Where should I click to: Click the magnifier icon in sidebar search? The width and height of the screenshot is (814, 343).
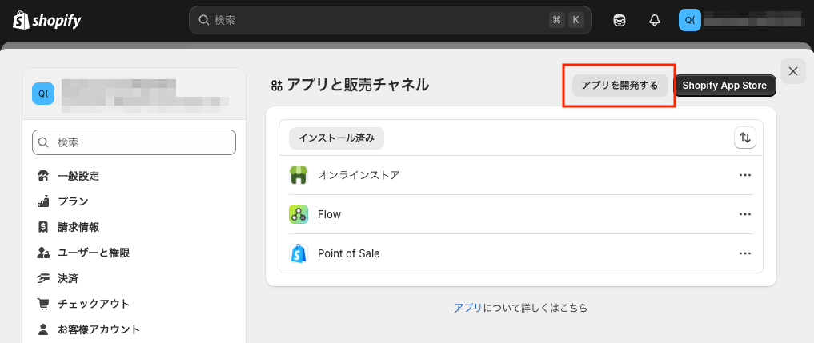pos(45,142)
